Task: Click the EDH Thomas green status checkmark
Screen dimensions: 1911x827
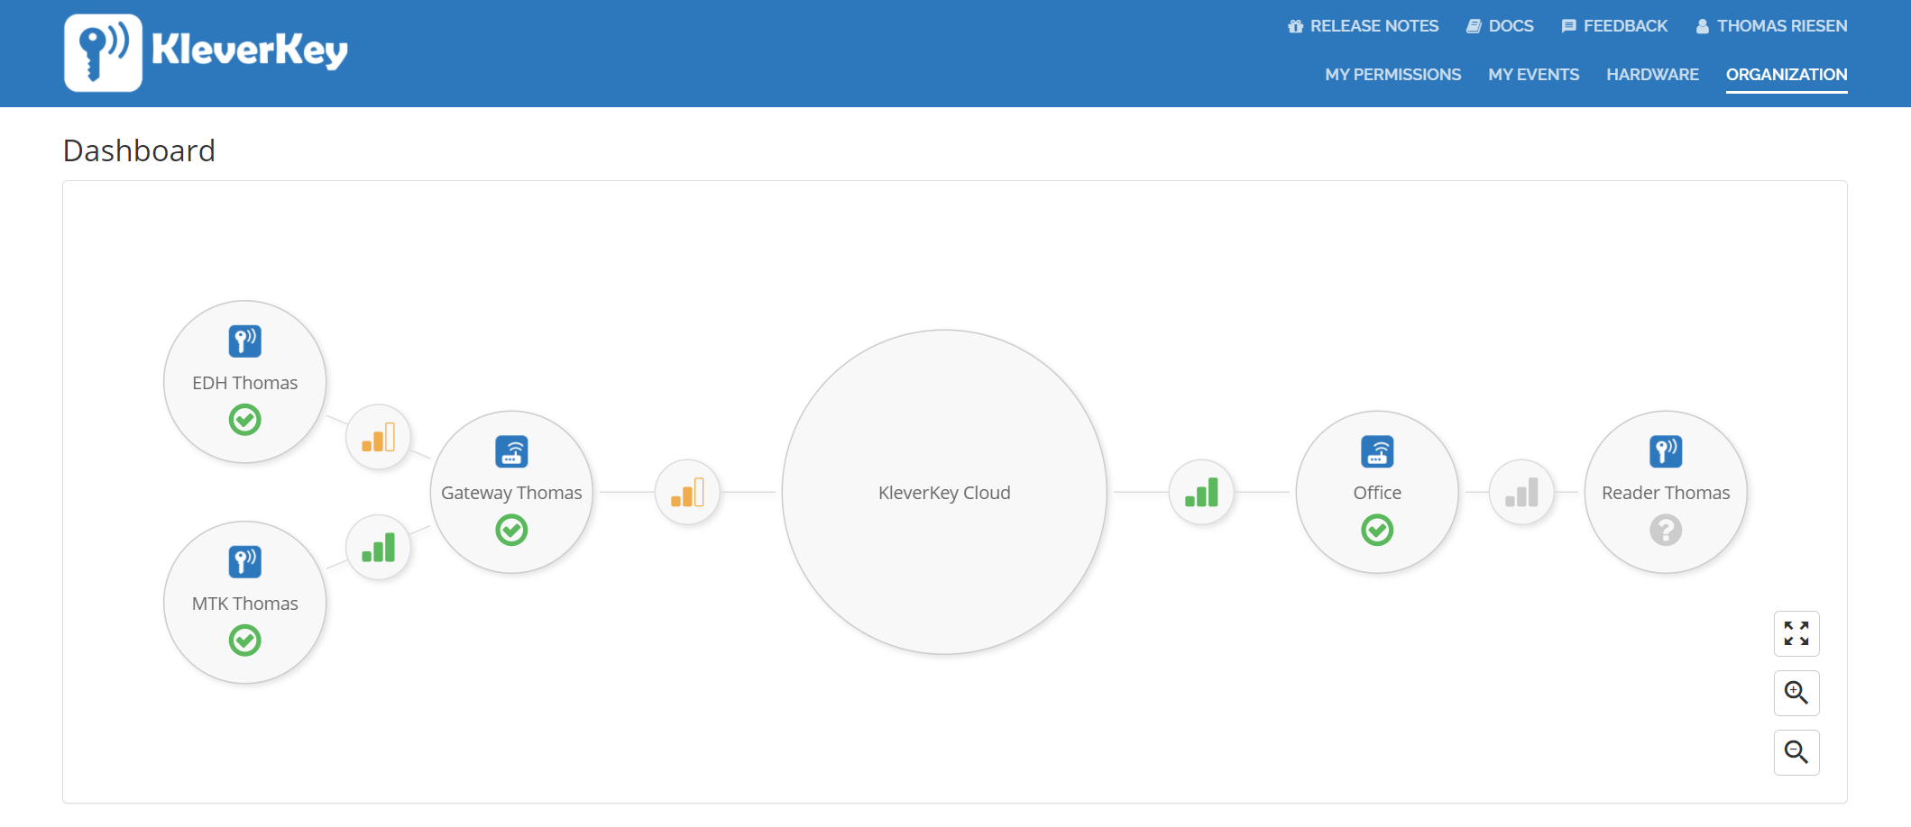Action: (244, 420)
